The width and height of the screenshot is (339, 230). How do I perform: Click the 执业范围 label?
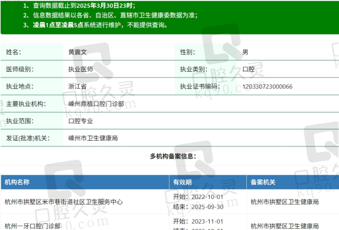point(20,121)
